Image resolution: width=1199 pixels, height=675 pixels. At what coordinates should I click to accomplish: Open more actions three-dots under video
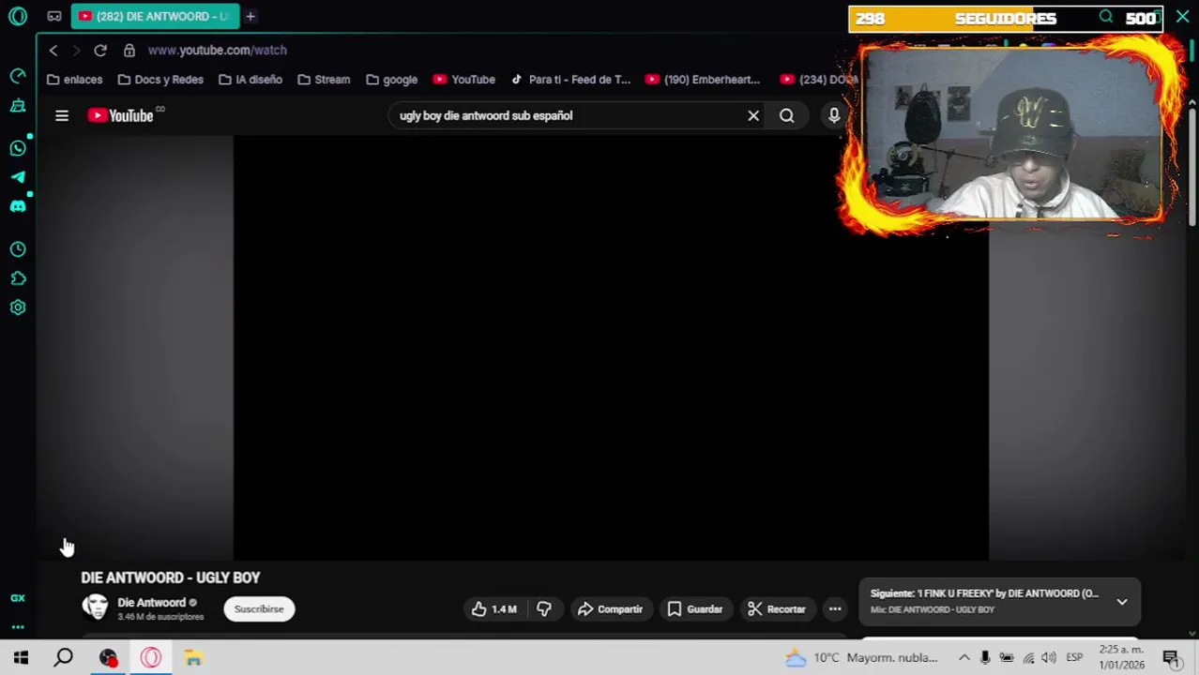coord(835,609)
